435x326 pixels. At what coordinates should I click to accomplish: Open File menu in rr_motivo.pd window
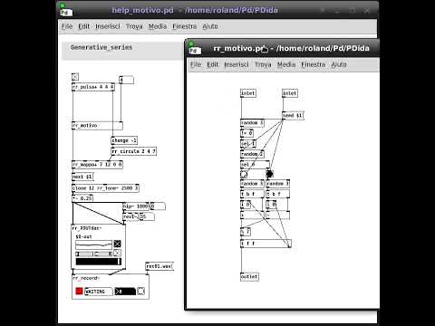click(196, 64)
